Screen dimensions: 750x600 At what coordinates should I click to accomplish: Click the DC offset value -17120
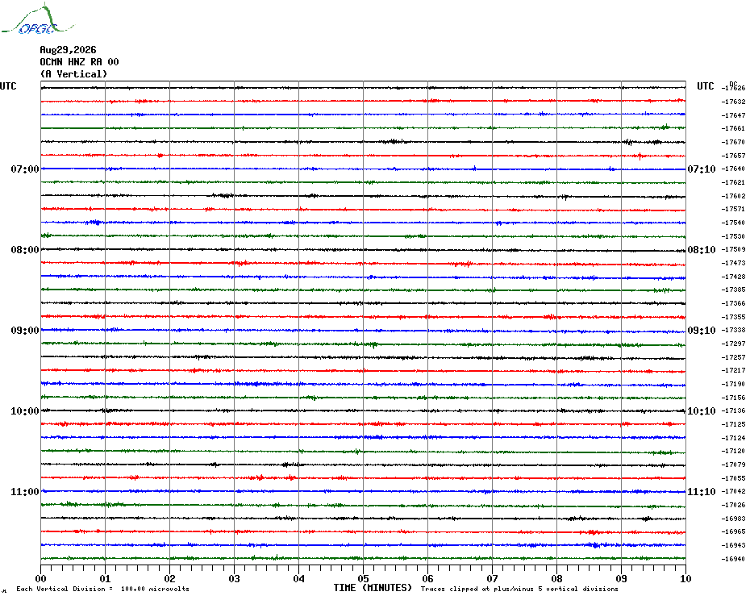(x=734, y=451)
